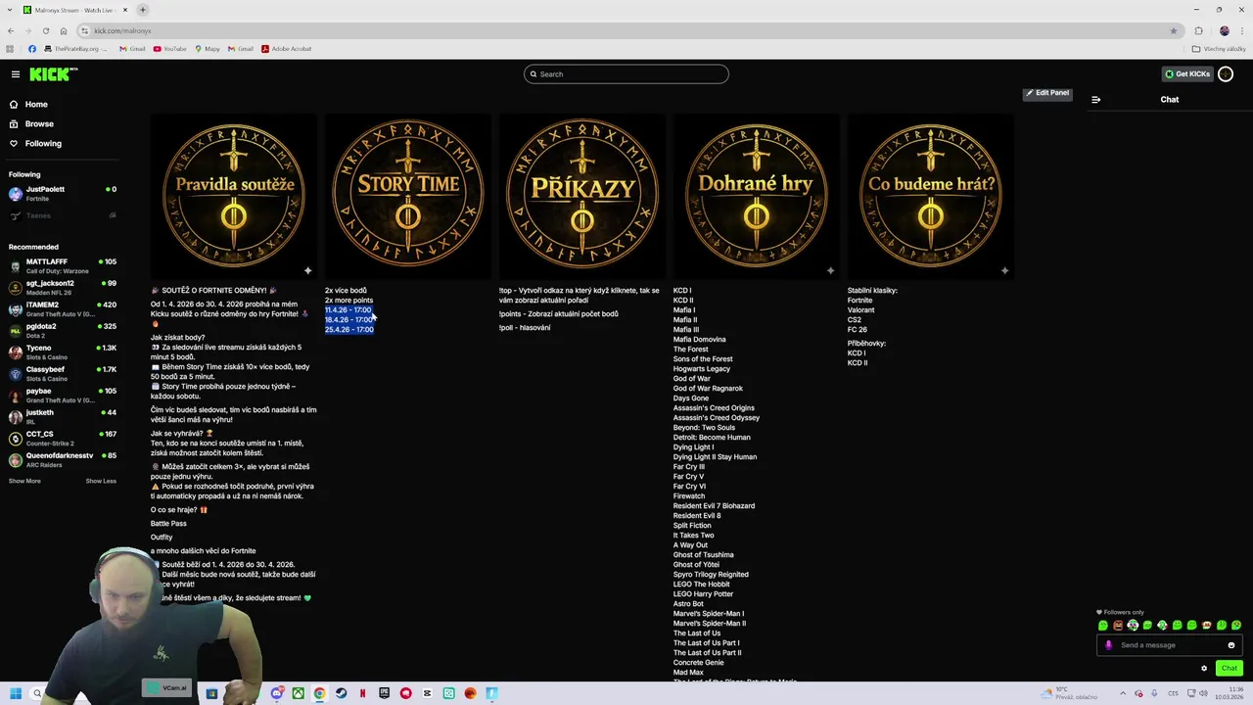Open MATTLAFFF's recommended channel

[61, 266]
